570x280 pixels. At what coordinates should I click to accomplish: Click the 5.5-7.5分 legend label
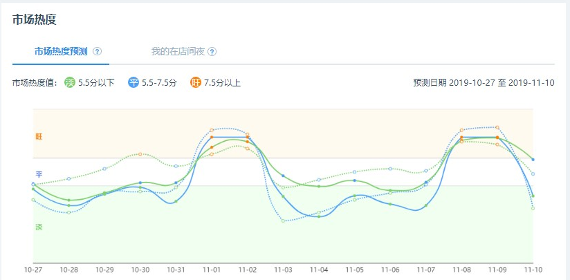coord(159,83)
